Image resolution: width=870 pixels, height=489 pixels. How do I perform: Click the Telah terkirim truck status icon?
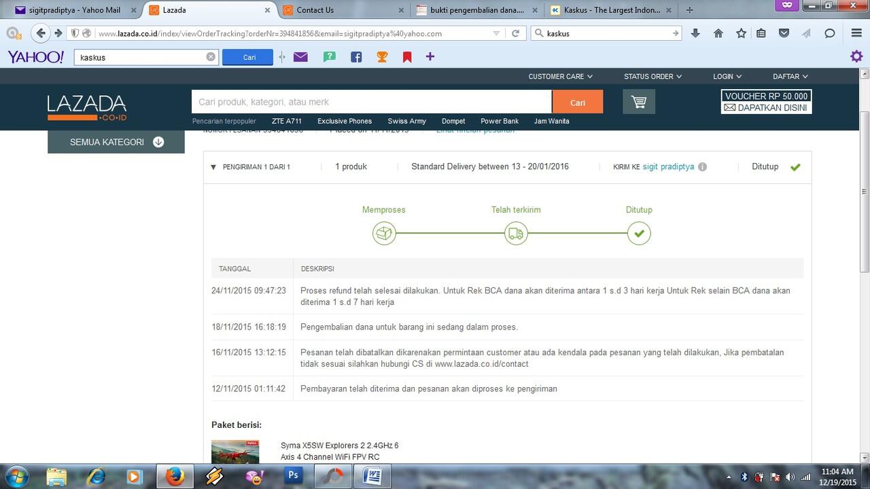click(516, 234)
